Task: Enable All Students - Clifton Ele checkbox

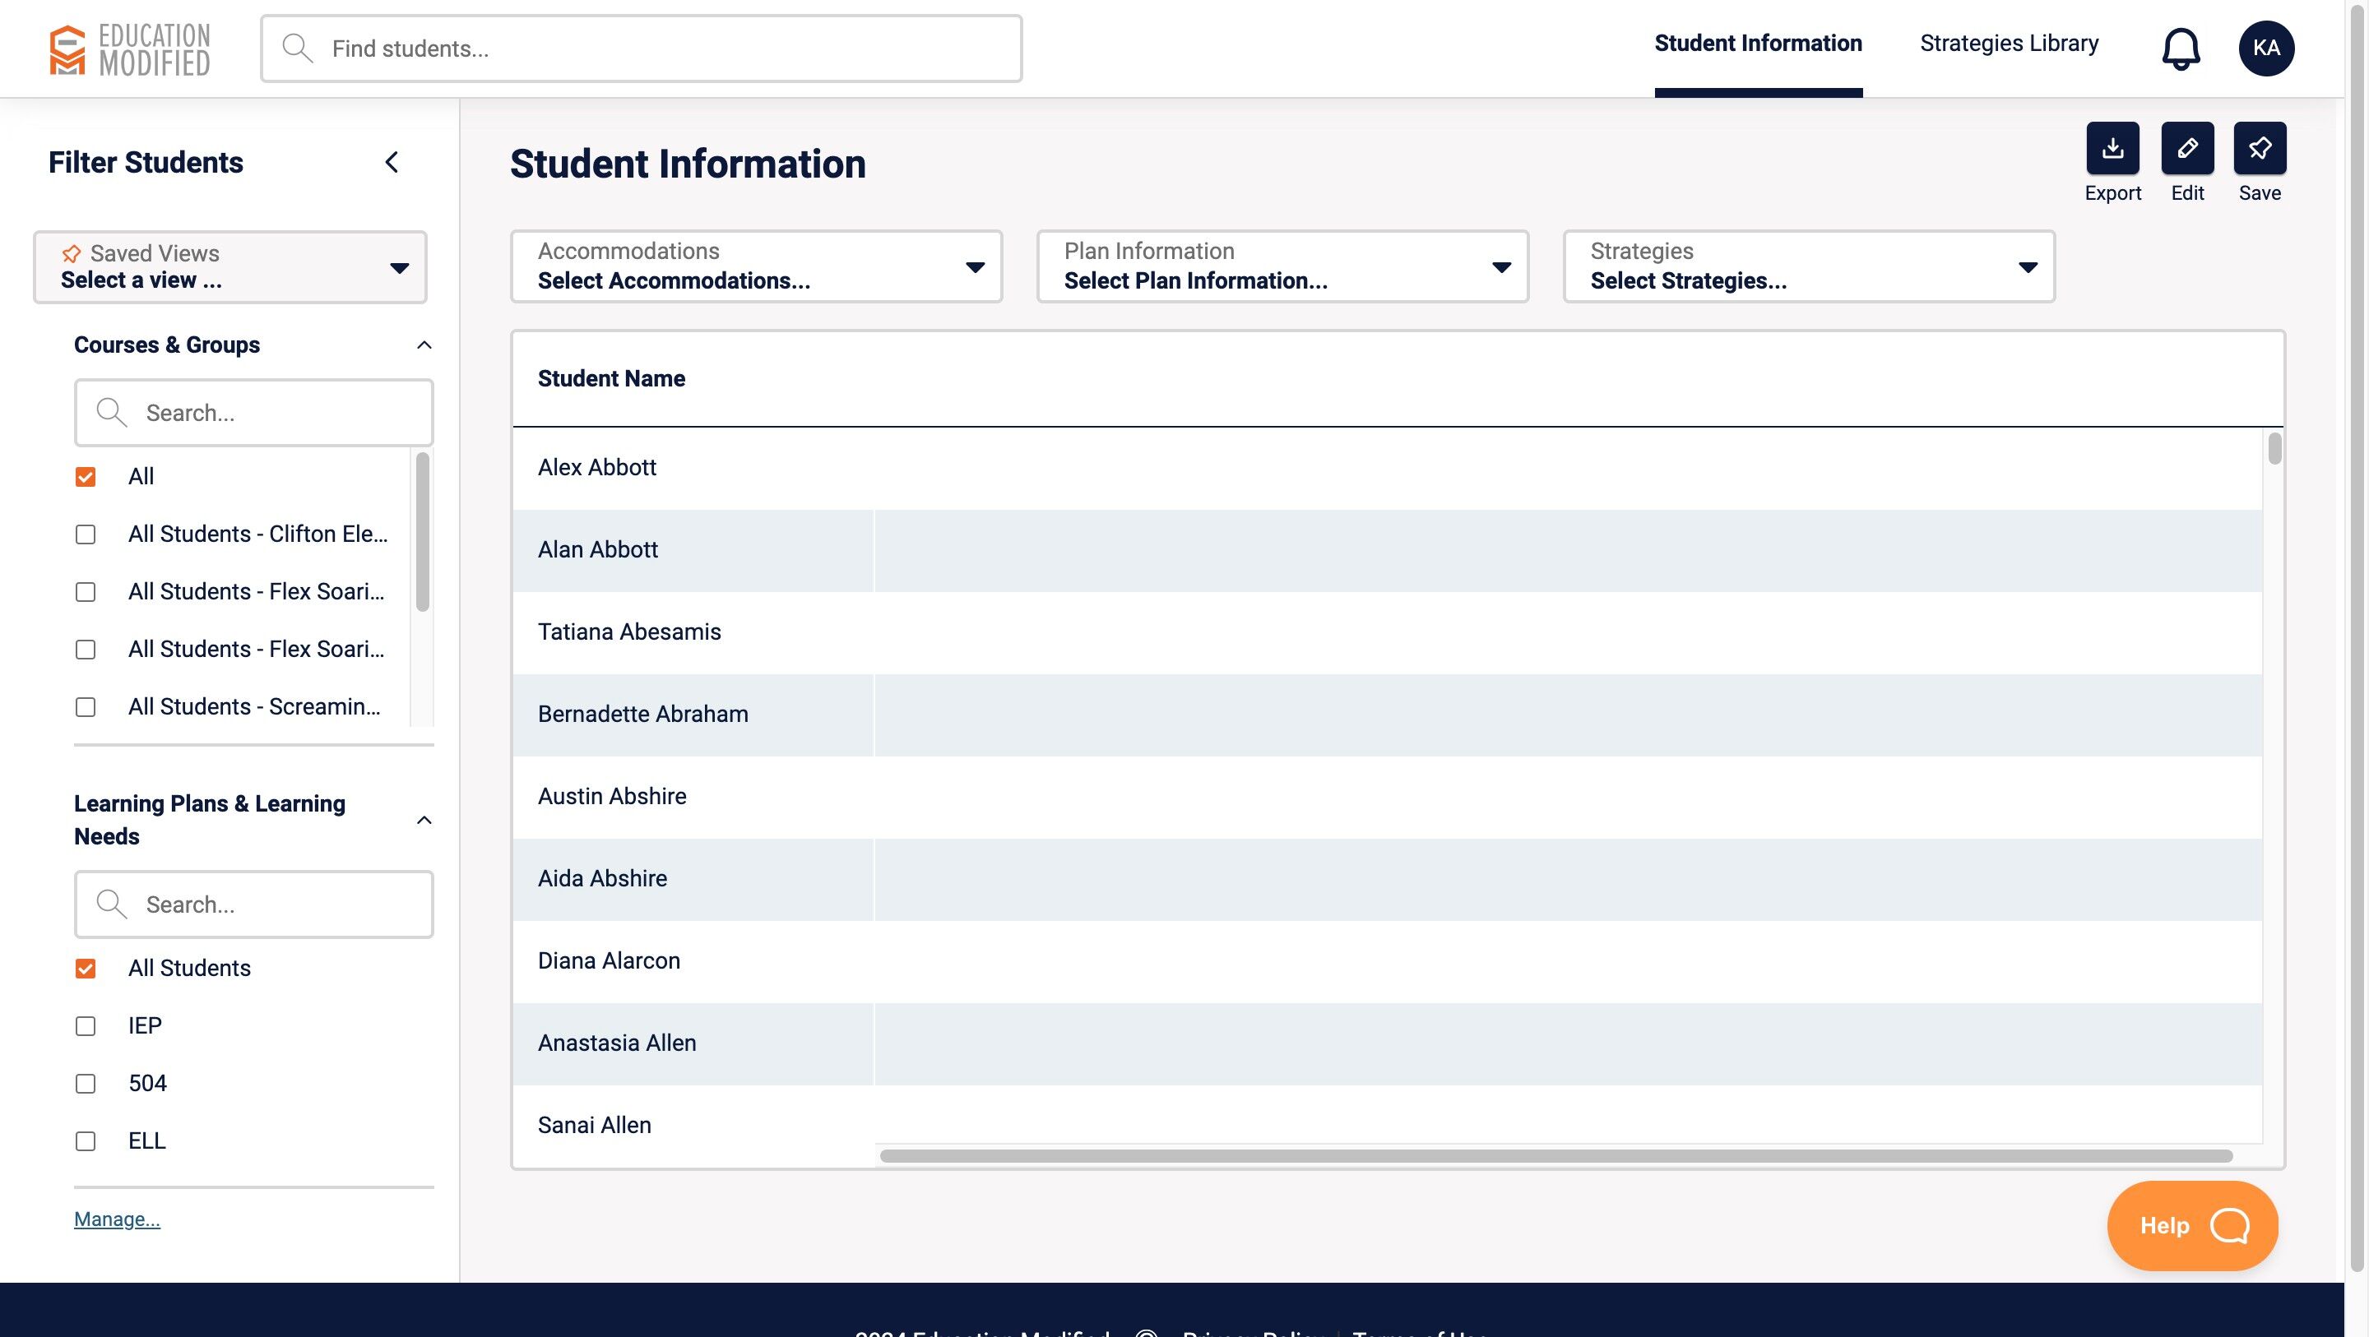Action: pos(86,534)
